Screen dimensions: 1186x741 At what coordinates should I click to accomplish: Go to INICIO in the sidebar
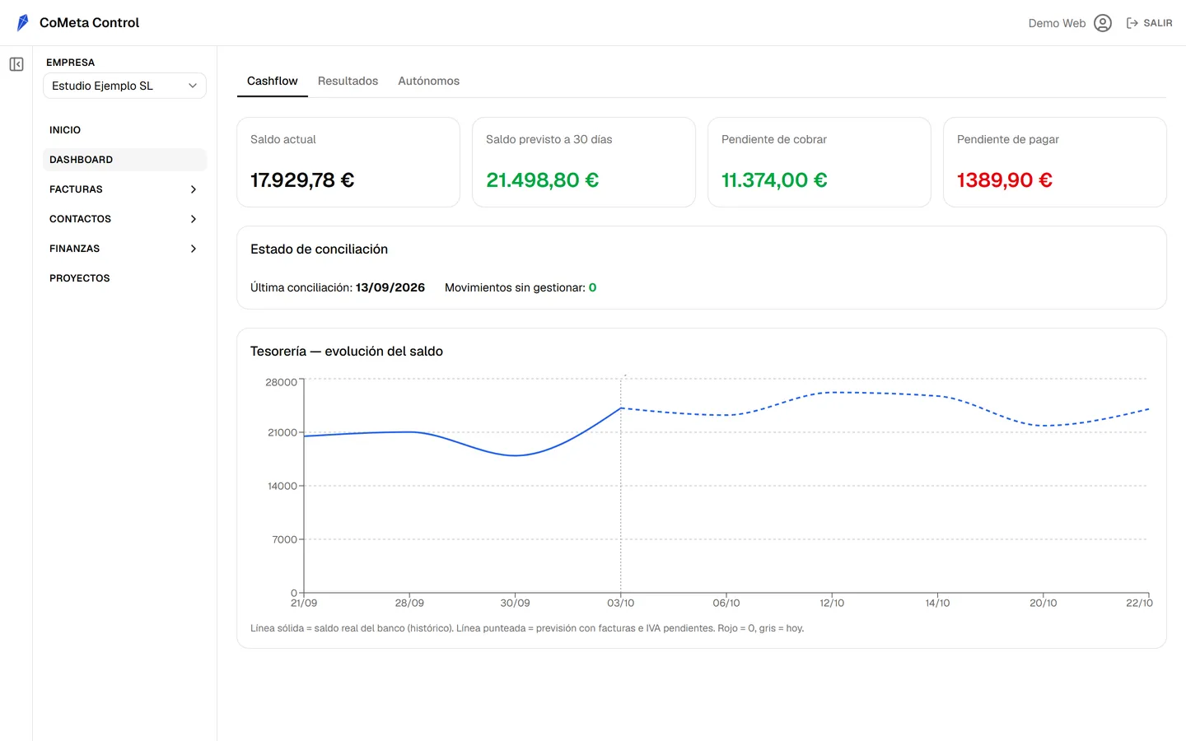coord(65,130)
